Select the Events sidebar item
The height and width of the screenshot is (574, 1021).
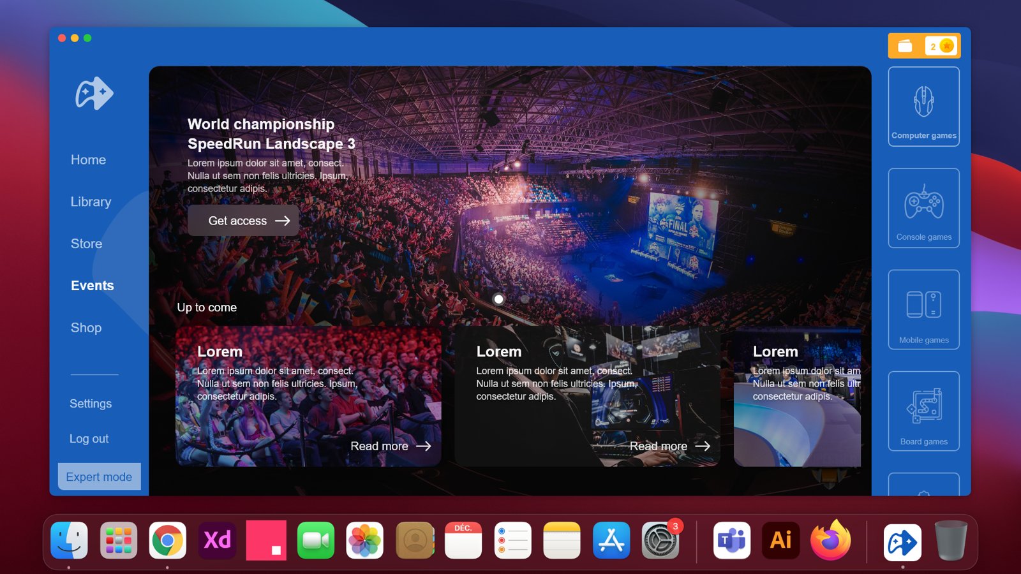point(93,286)
